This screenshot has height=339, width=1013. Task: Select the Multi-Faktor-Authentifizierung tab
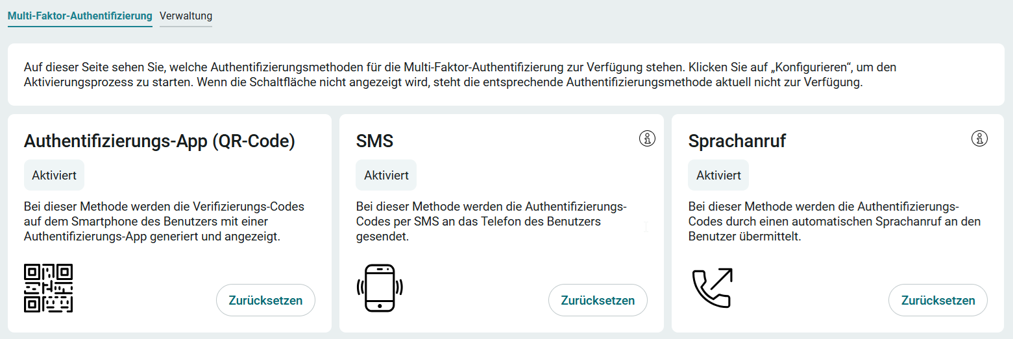[x=80, y=16]
